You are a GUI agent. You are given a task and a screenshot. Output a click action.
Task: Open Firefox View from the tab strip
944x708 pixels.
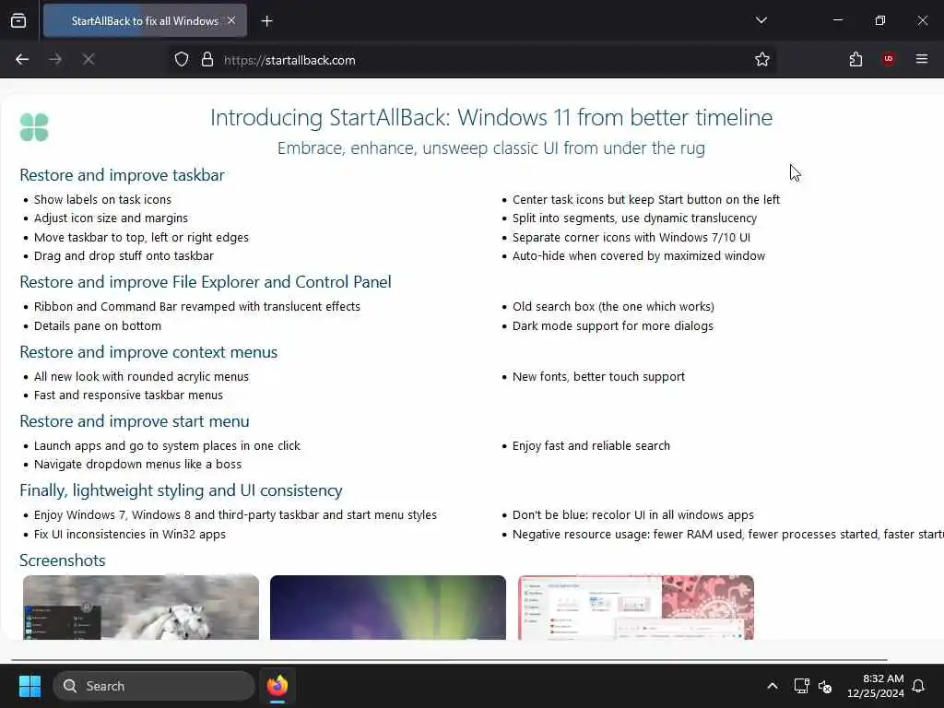(18, 20)
